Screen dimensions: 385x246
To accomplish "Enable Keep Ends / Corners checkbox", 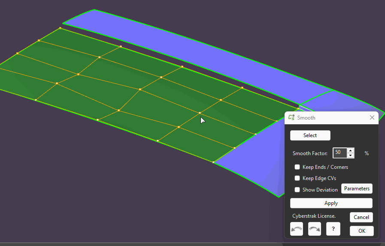I will pyautogui.click(x=297, y=167).
